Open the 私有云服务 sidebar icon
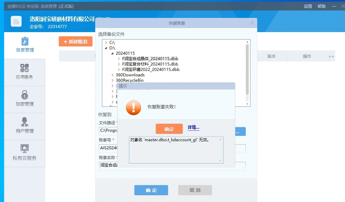 [25, 149]
